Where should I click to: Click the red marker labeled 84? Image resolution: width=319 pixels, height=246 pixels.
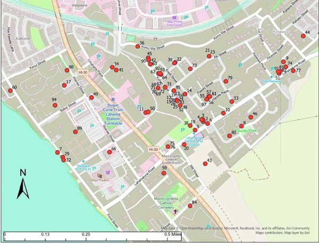[189, 206]
